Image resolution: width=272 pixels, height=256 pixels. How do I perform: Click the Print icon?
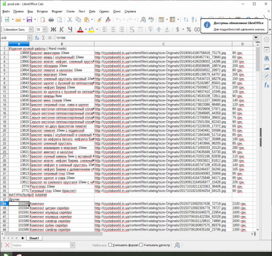pyautogui.click(x=51, y=20)
